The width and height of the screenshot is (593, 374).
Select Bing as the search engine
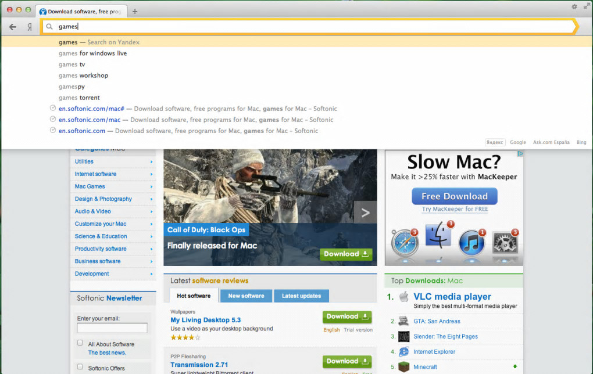581,142
